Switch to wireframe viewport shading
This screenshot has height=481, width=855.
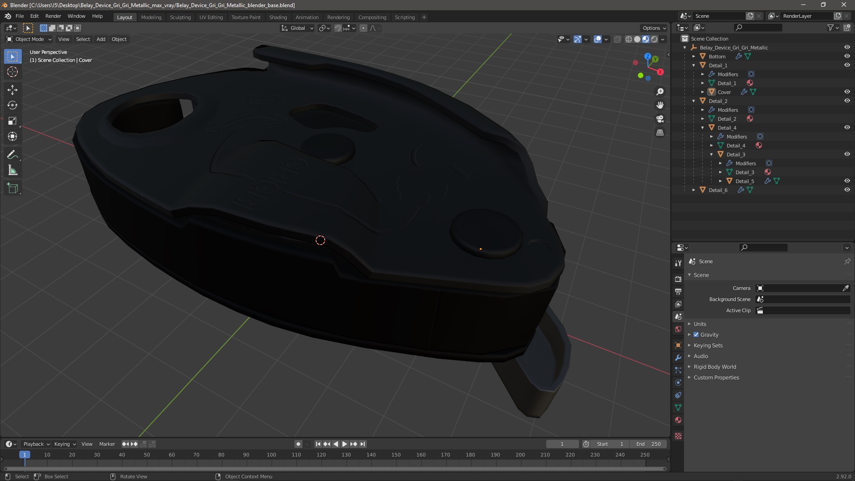click(x=628, y=39)
